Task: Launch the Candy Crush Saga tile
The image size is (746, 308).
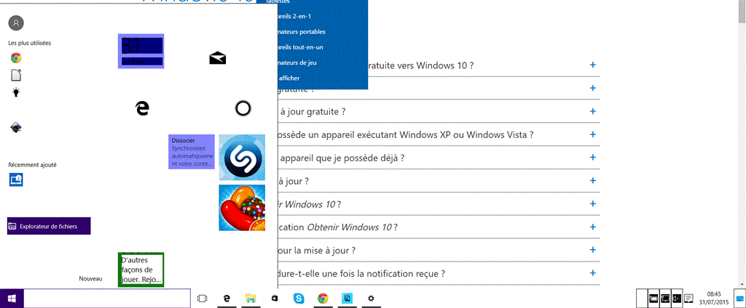Action: coord(242,208)
